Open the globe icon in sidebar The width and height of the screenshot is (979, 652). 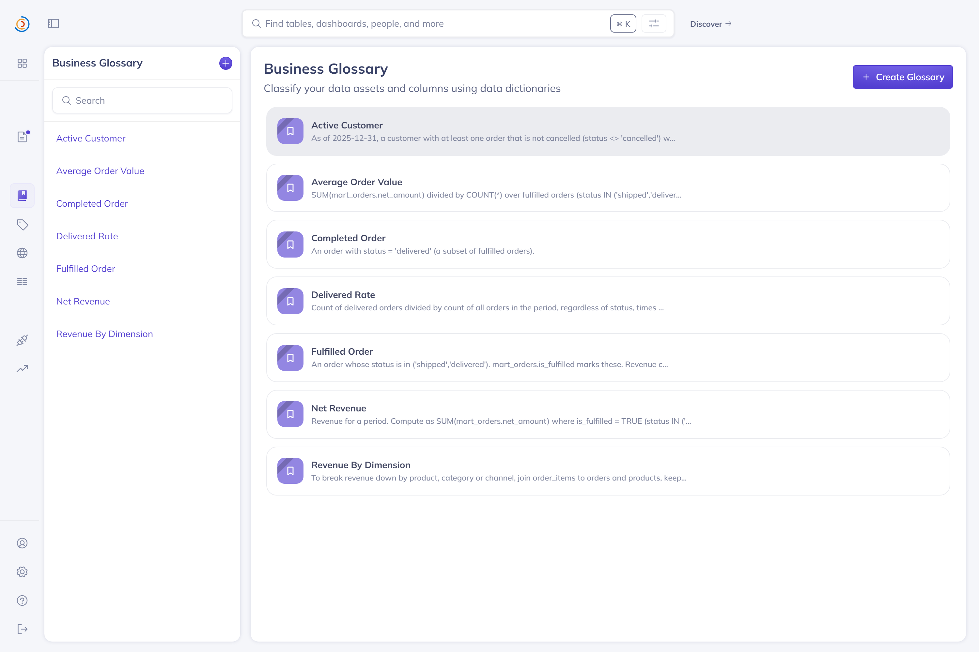pyautogui.click(x=22, y=253)
